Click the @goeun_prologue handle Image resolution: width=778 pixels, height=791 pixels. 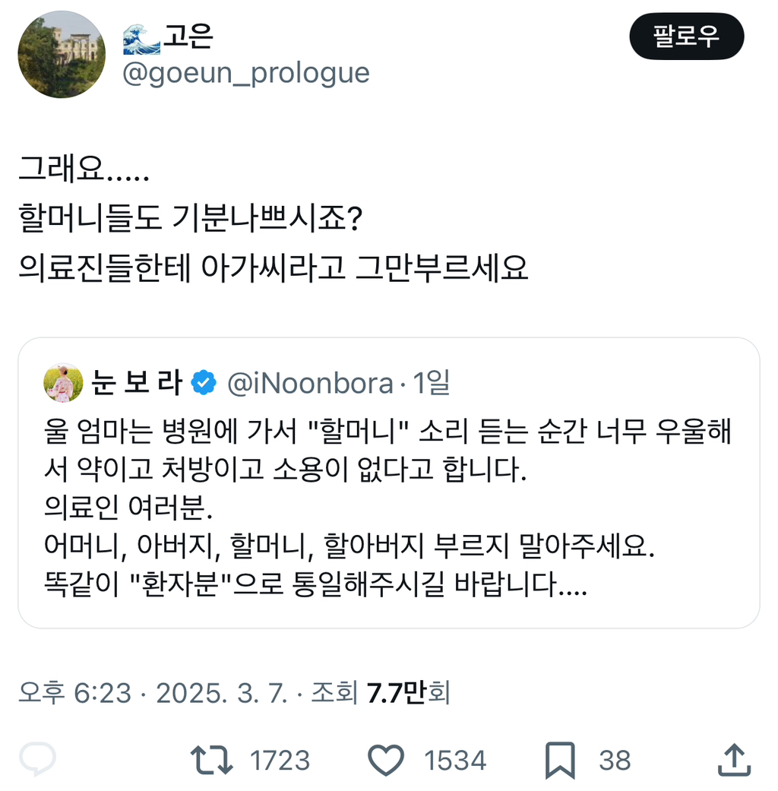tap(246, 73)
